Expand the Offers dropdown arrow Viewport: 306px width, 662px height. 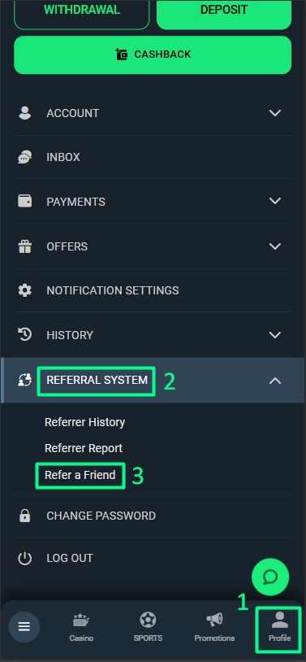pos(275,246)
